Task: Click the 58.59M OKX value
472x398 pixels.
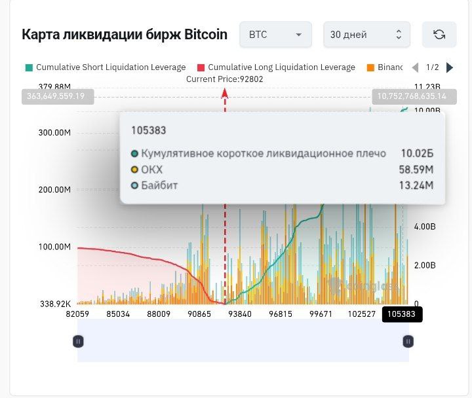Action: [416, 170]
